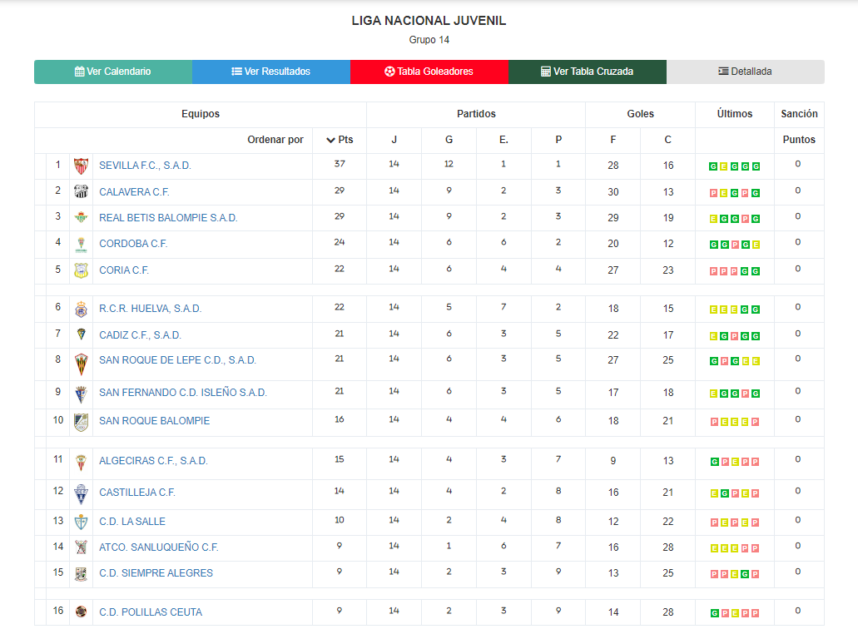Click the Cadiz C.F. crest icon
858x629 pixels.
click(81, 334)
